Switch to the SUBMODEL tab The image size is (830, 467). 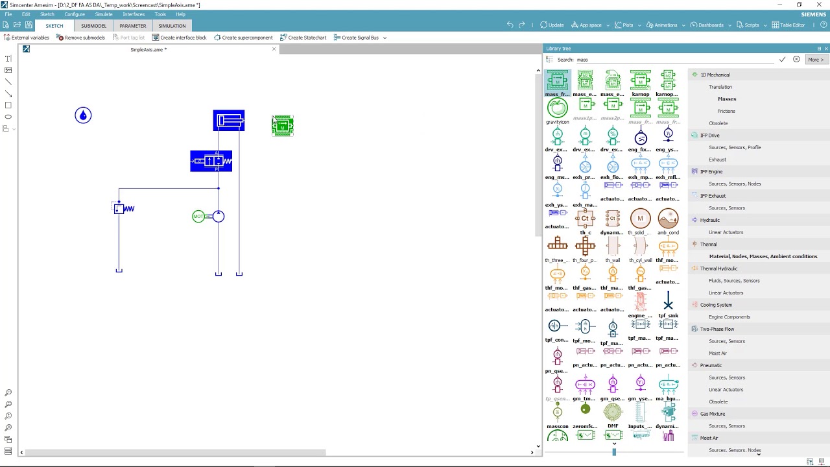(93, 26)
